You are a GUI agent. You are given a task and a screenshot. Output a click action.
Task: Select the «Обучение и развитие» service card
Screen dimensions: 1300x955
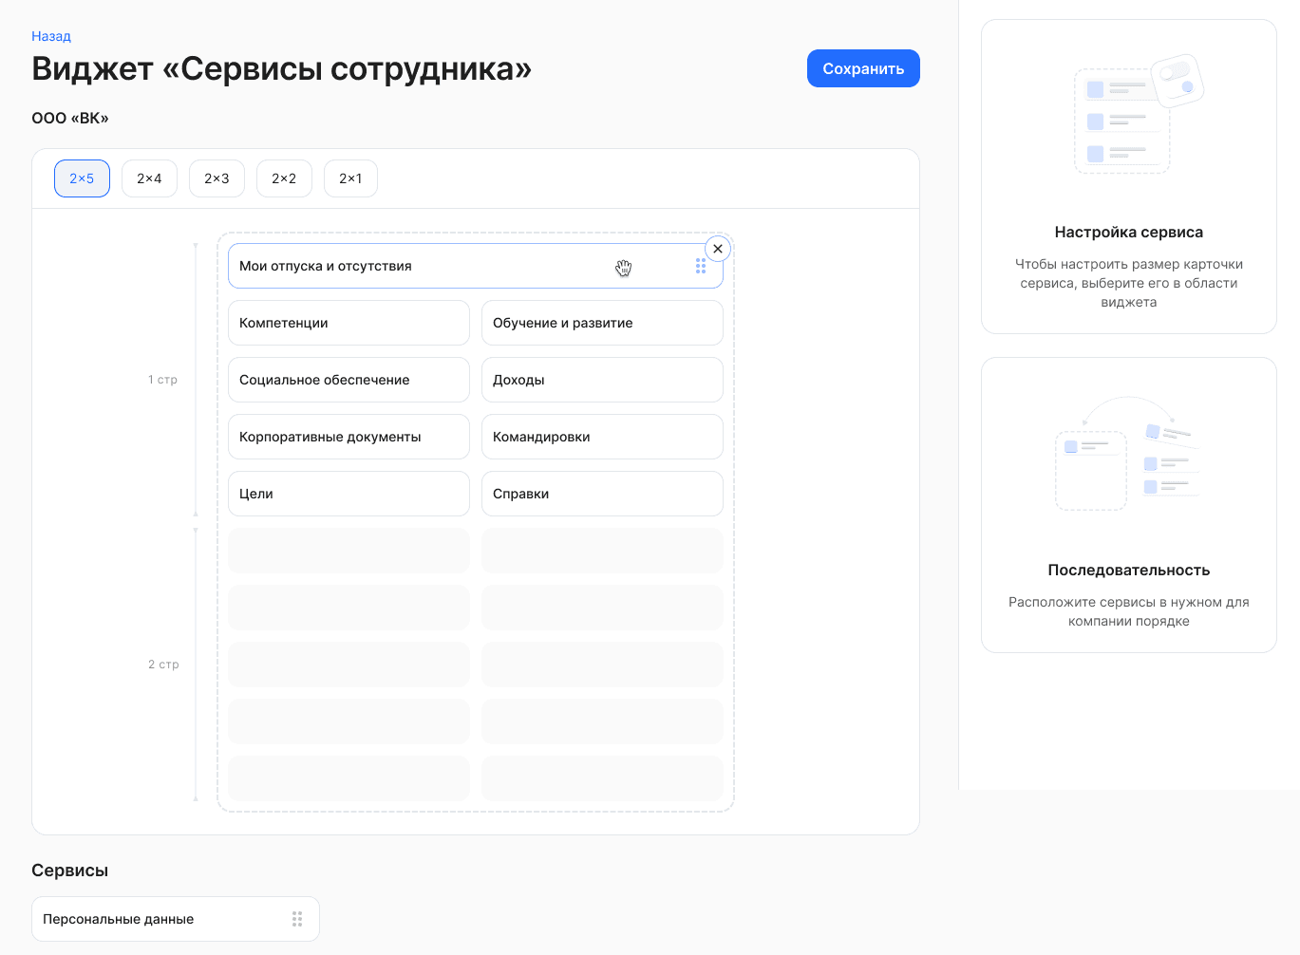tap(602, 323)
